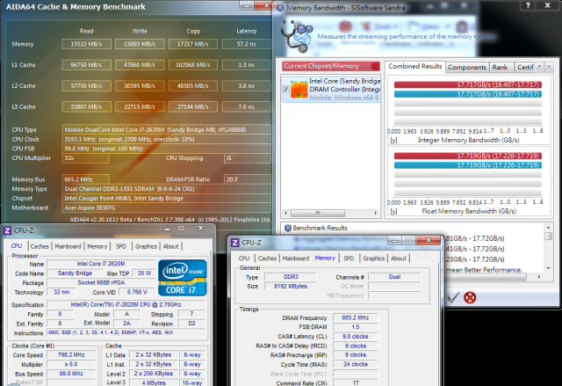Click the Z icon in CPU-Z Memory window title

coord(234,243)
